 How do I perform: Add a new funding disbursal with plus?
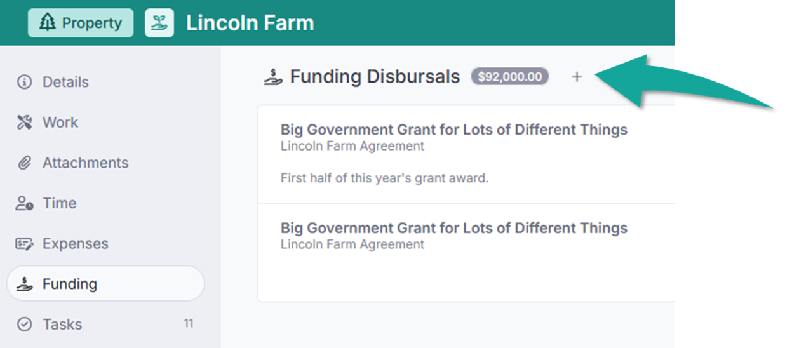tap(577, 77)
